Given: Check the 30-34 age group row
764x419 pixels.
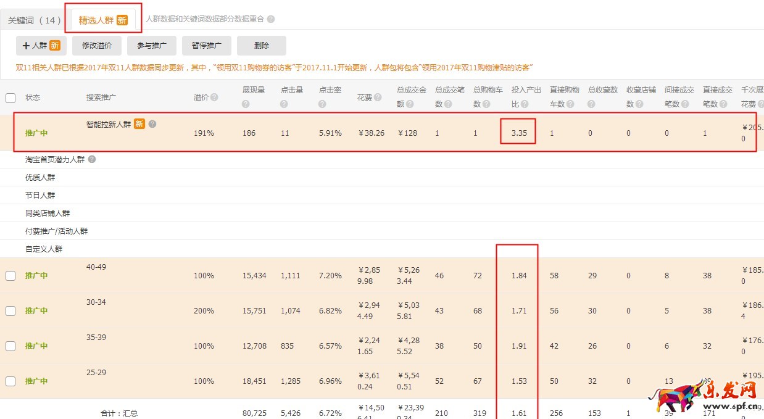Looking at the screenshot, I should (x=10, y=311).
